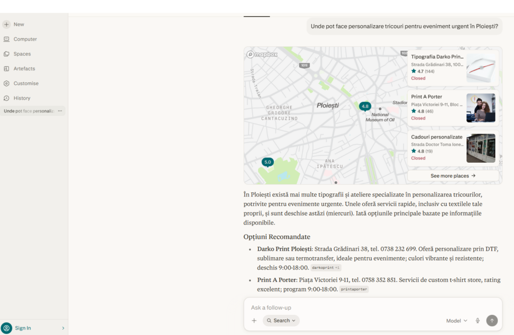Click the Computer monitor icon
The width and height of the screenshot is (514, 335).
point(6,39)
